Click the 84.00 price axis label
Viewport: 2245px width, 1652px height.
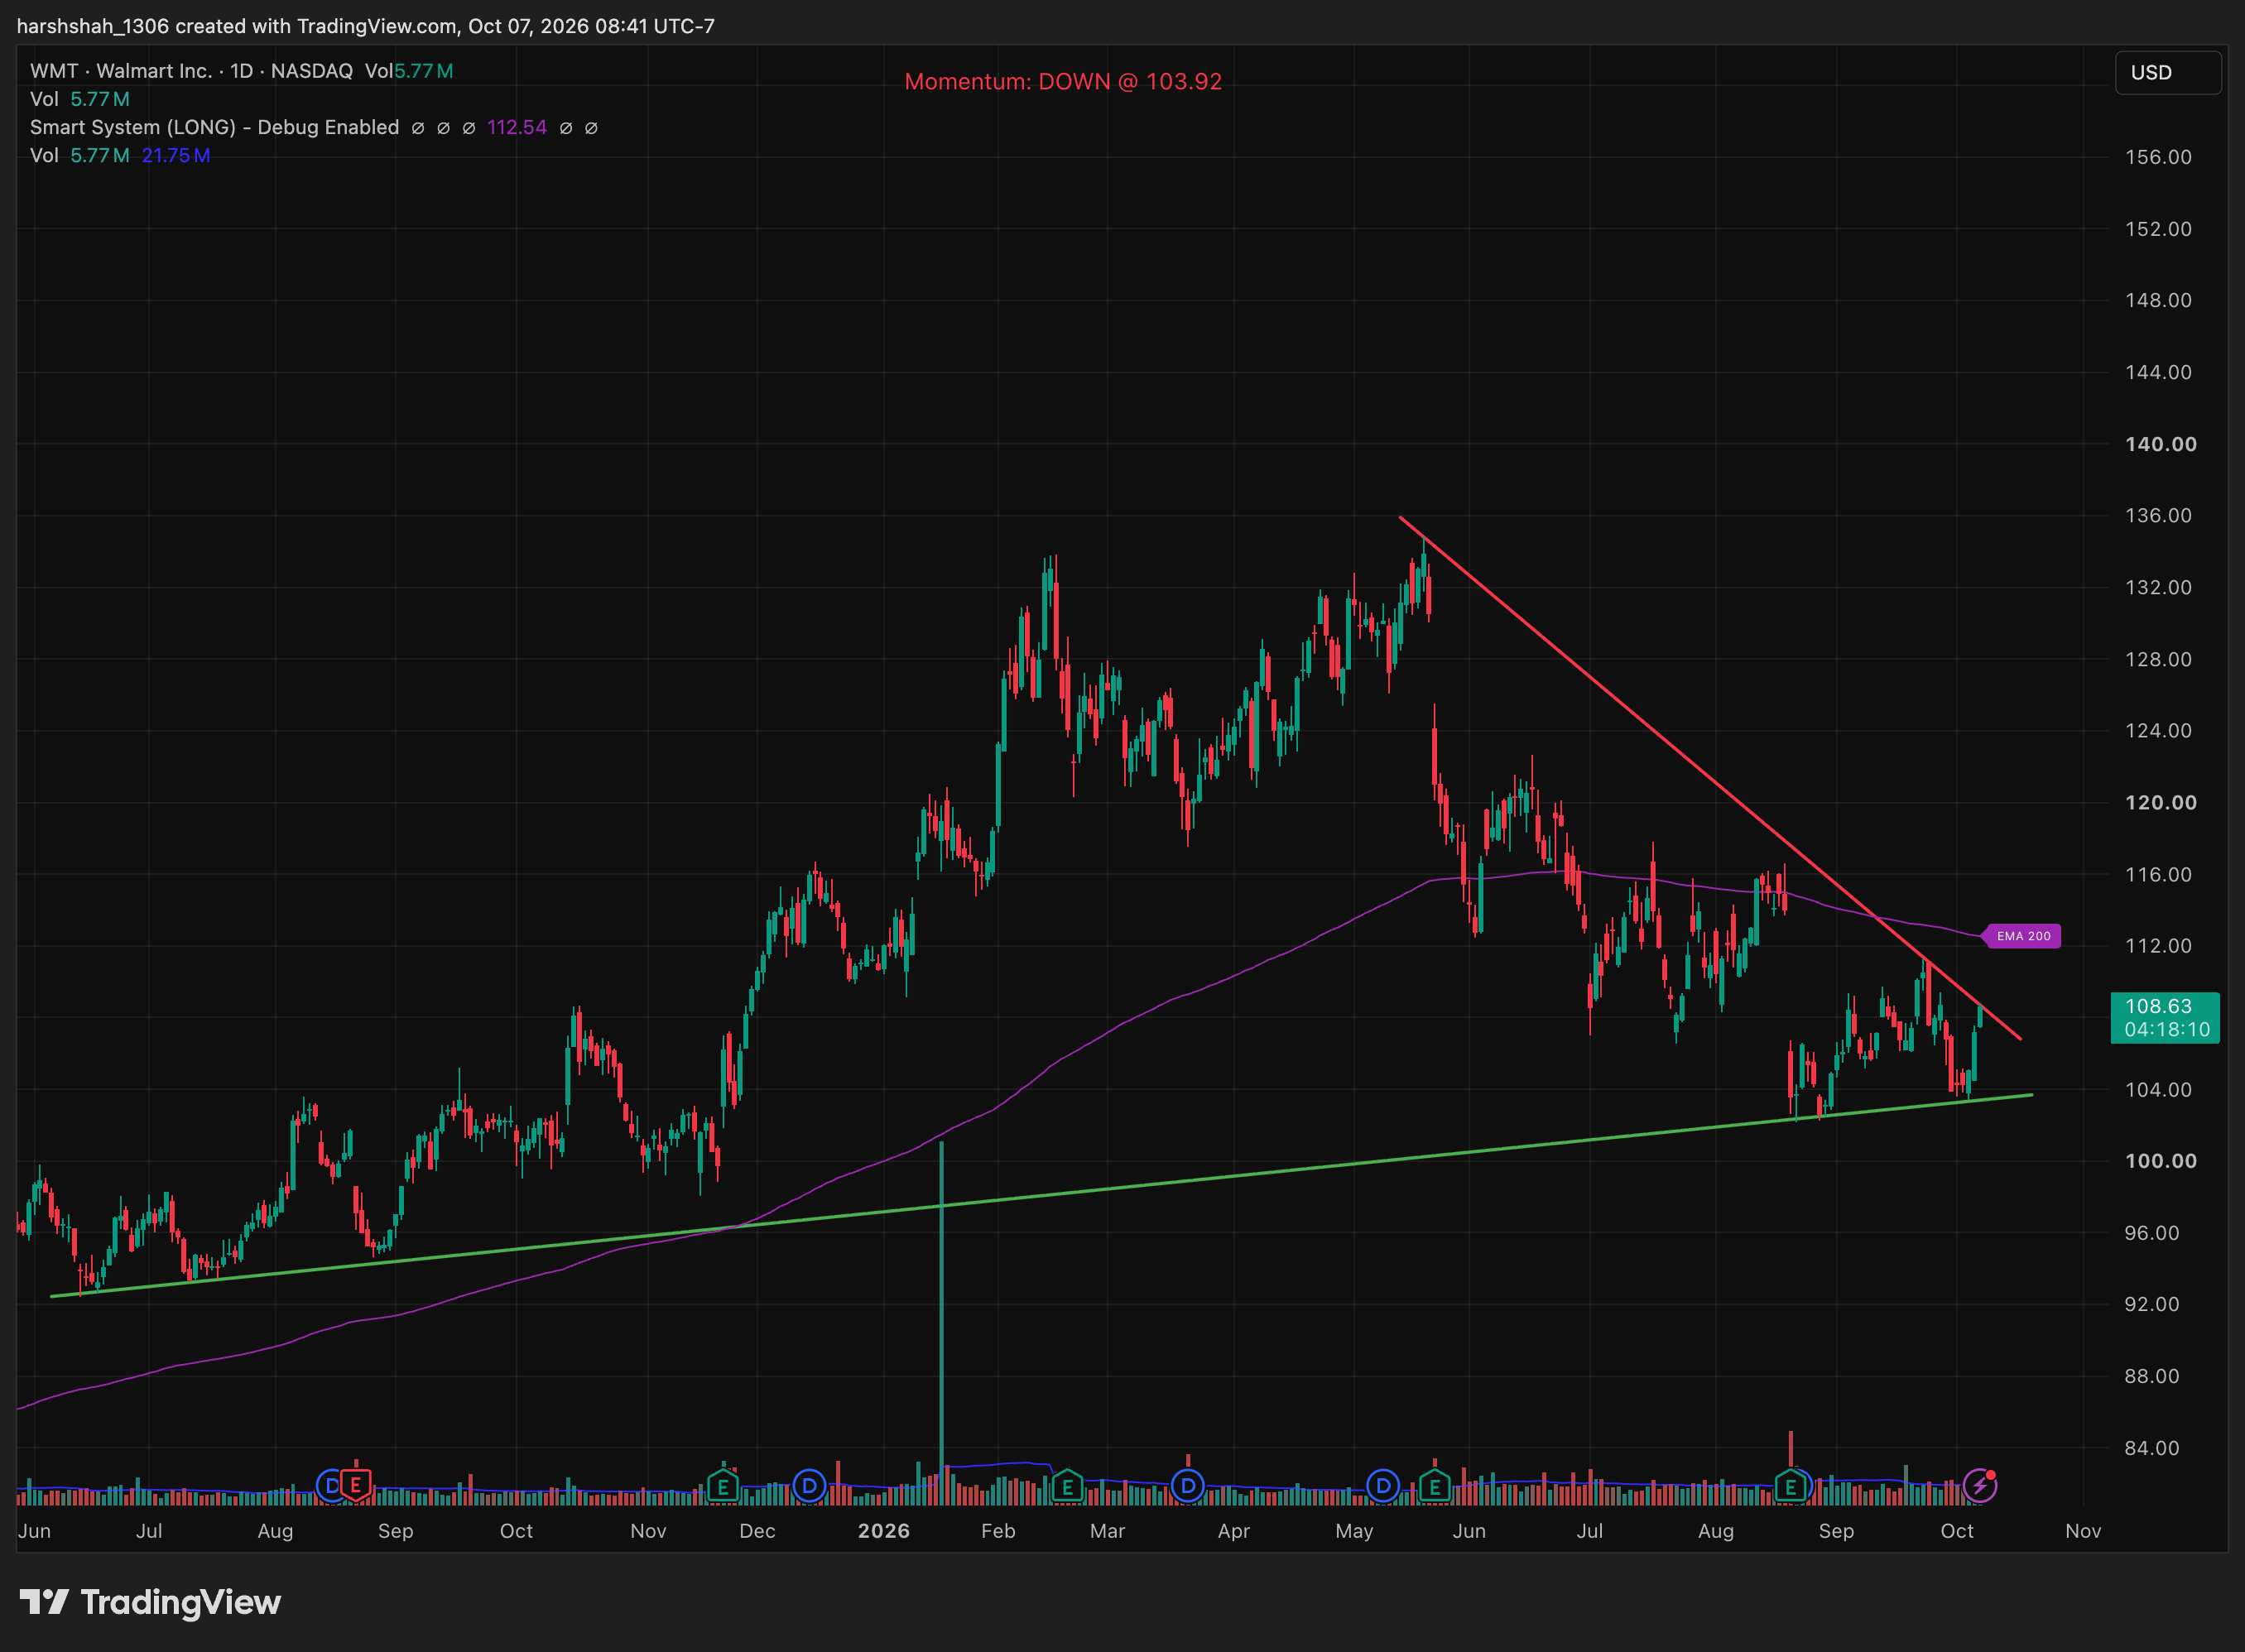[x=2152, y=1448]
